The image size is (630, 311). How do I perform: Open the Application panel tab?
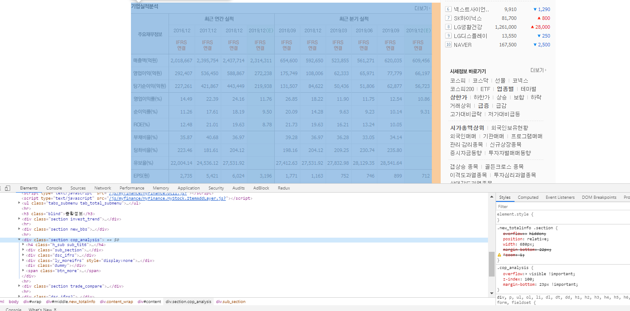[189, 188]
